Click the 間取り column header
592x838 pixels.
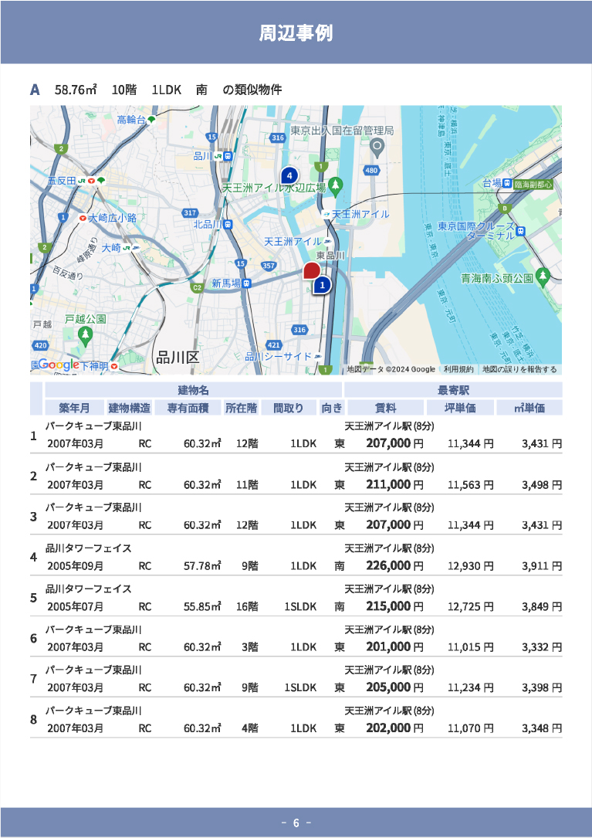289,408
